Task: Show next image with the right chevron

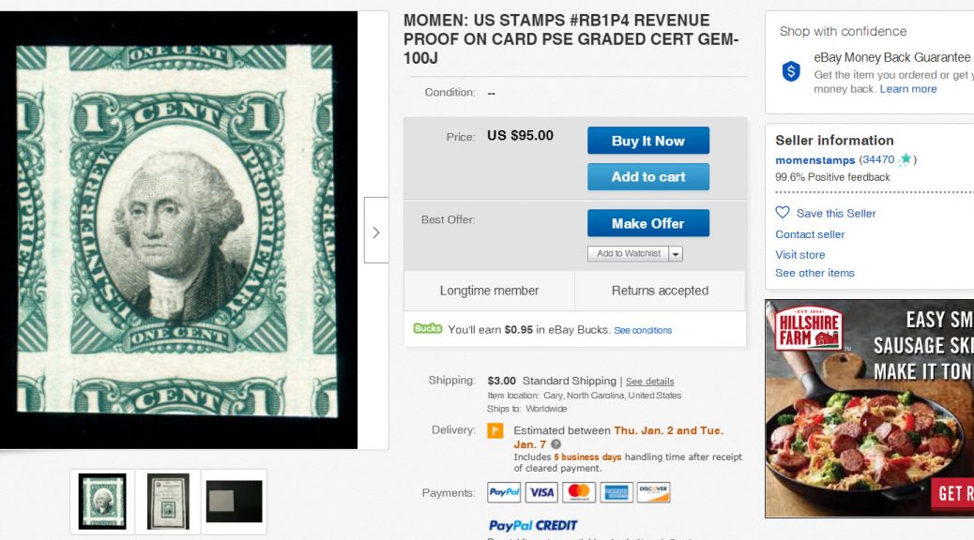Action: pos(375,232)
